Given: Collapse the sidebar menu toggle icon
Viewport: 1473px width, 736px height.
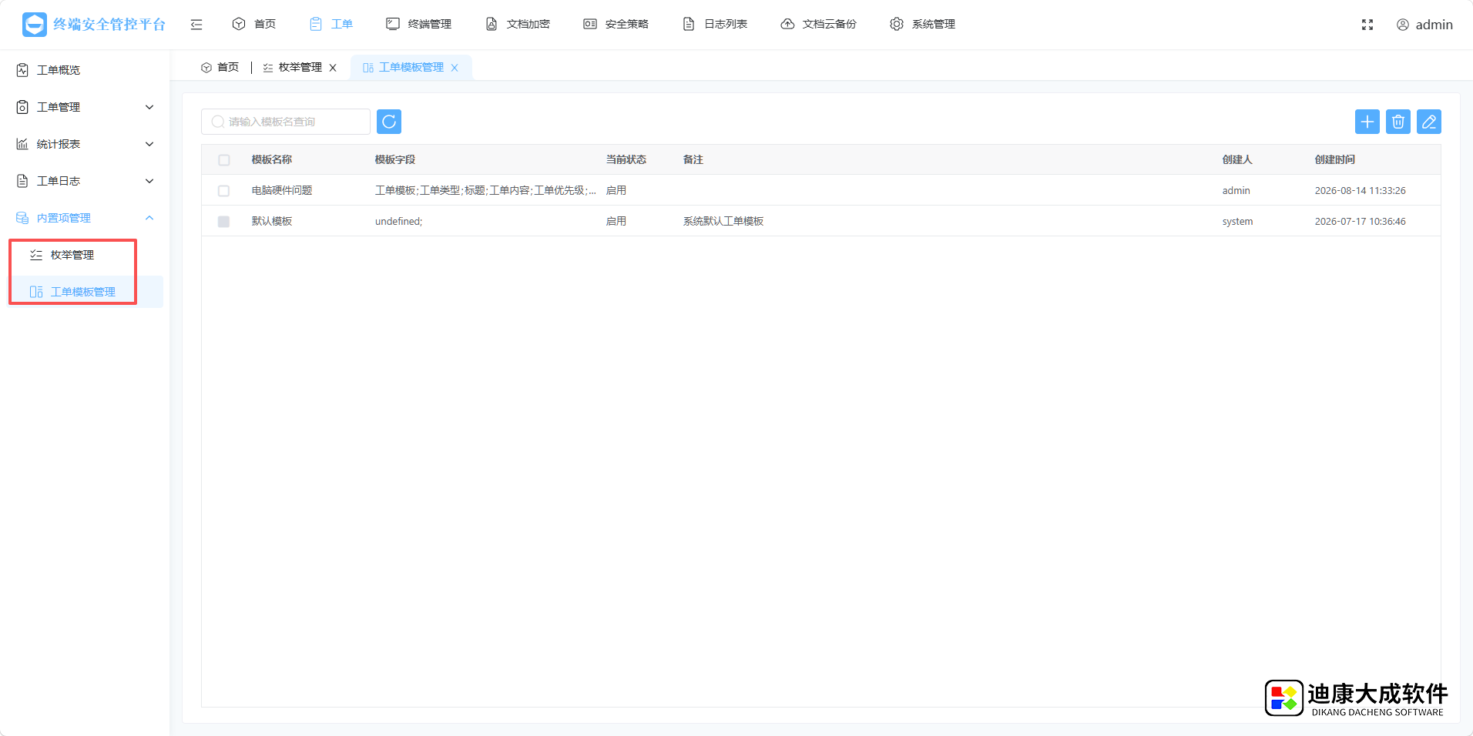Looking at the screenshot, I should (196, 25).
